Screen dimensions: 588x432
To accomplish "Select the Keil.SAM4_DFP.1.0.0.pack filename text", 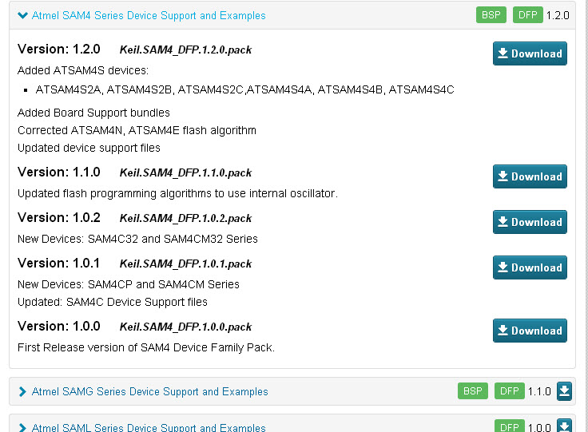I will click(185, 327).
